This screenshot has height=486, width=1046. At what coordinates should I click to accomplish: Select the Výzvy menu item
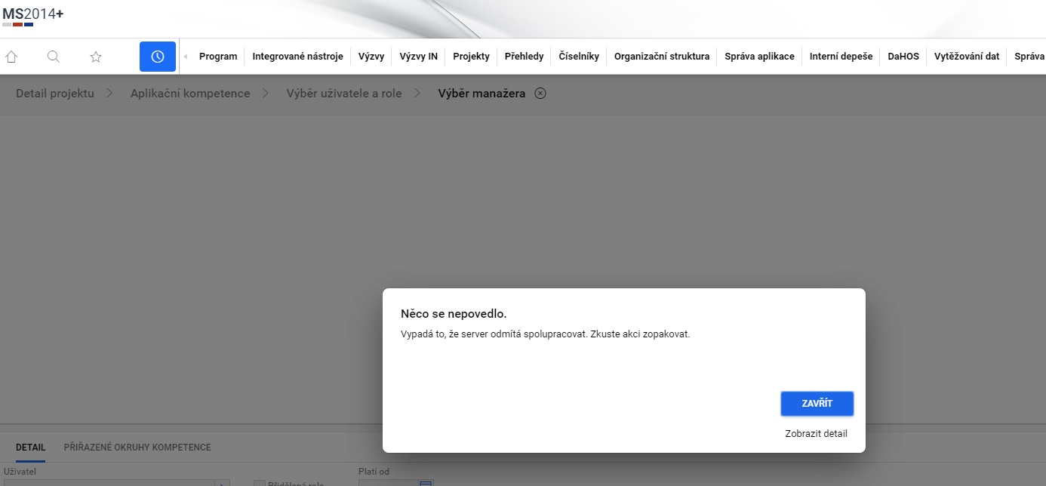coord(371,57)
